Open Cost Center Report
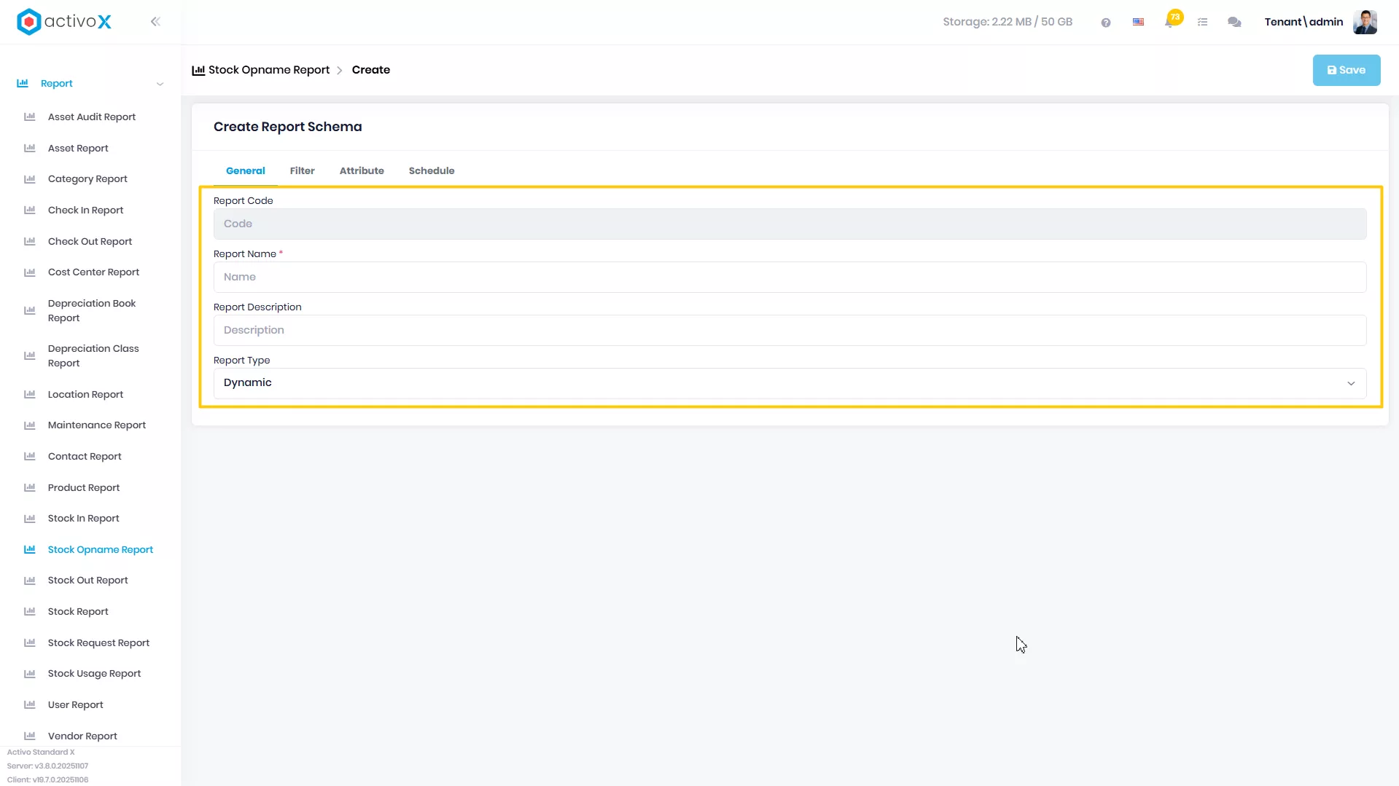The height and width of the screenshot is (786, 1399). pos(93,272)
